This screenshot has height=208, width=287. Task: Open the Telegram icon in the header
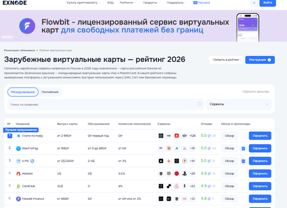pyautogui.click(x=254, y=3)
